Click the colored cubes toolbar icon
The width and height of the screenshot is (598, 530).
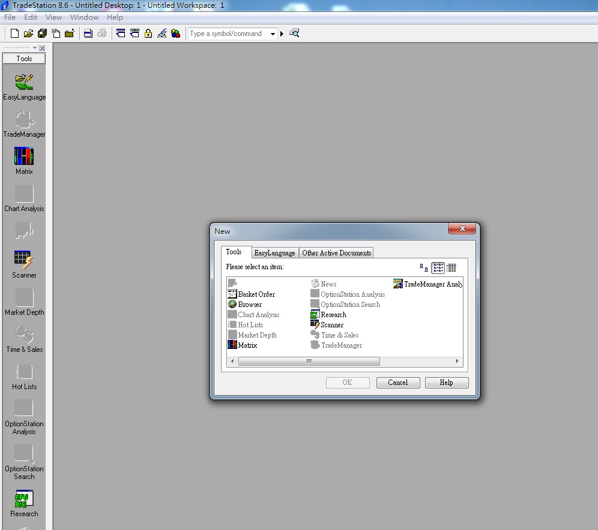coord(175,34)
